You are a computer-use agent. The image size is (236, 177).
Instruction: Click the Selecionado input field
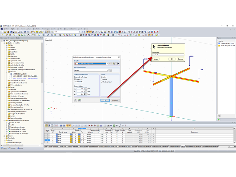pyautogui.click(x=168, y=55)
